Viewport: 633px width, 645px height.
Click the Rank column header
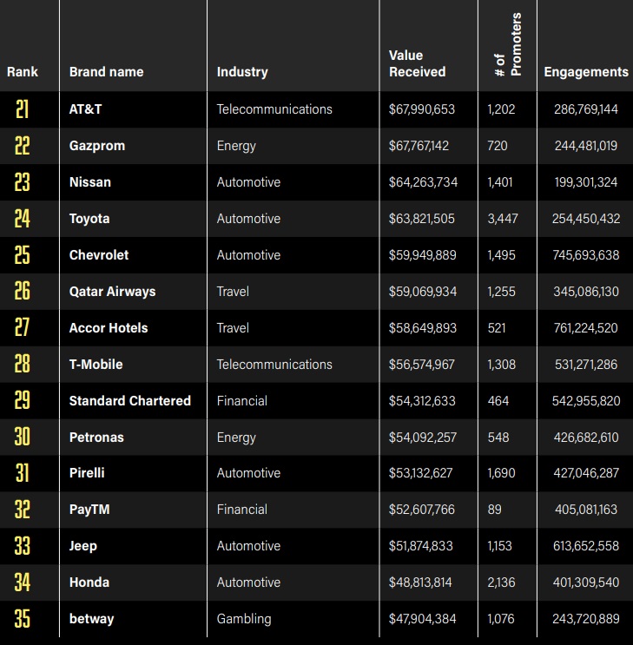23,72
